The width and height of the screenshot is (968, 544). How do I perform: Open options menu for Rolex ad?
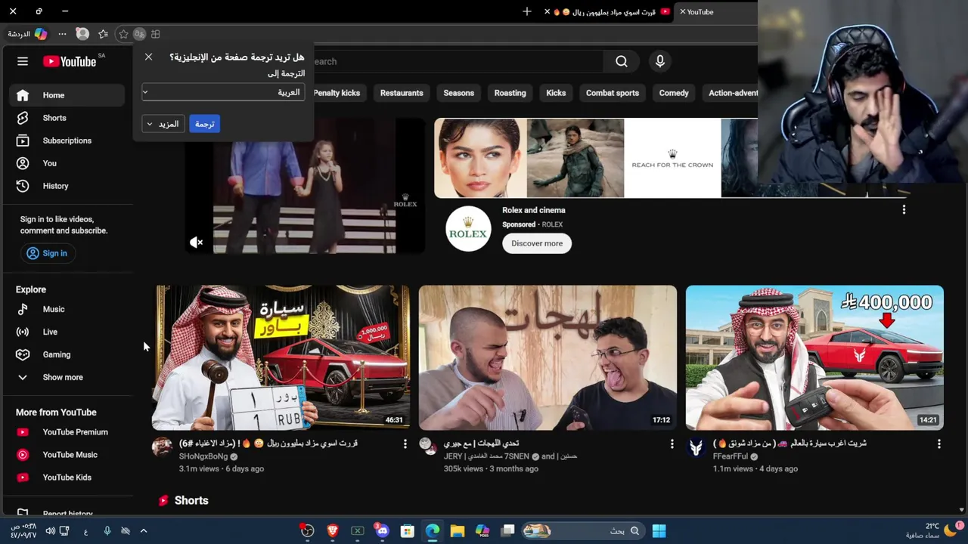pos(904,210)
